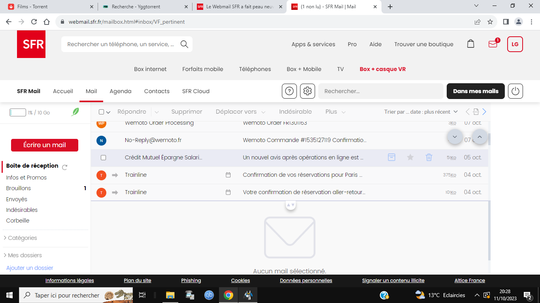Click the help question mark icon
540x303 pixels.
[289, 91]
